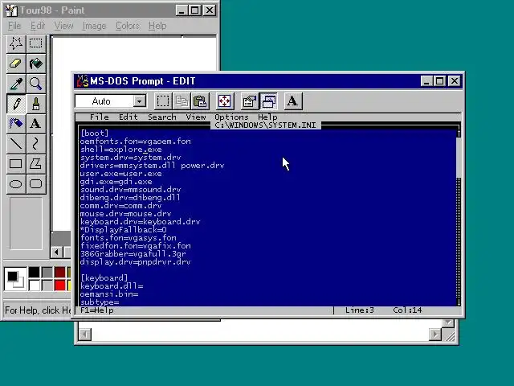
Task: Open the MS-DOS Prompt system menu icon
Action: coord(82,81)
